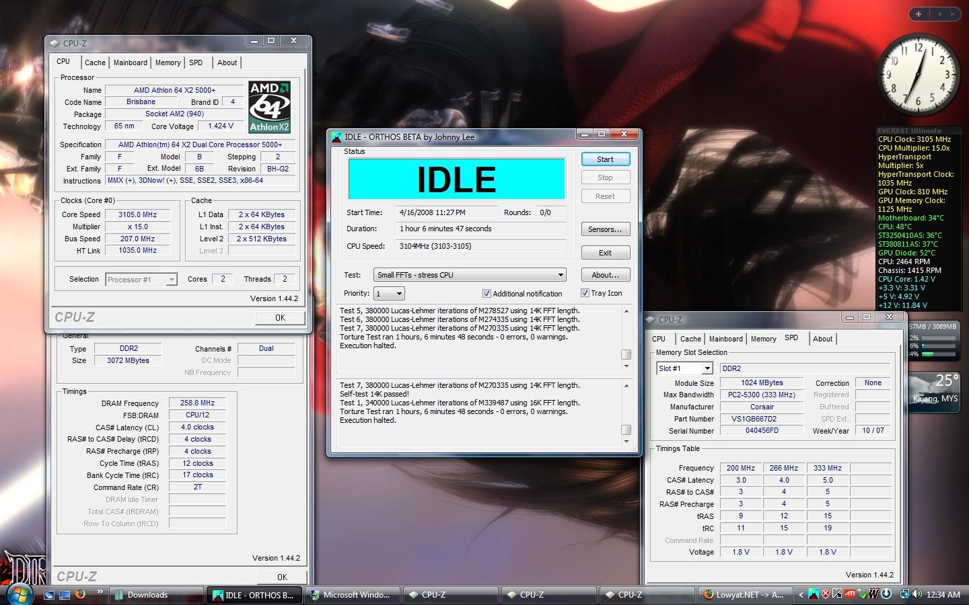The width and height of the screenshot is (969, 605).
Task: Select Code Name value Brisbane
Action: [141, 102]
